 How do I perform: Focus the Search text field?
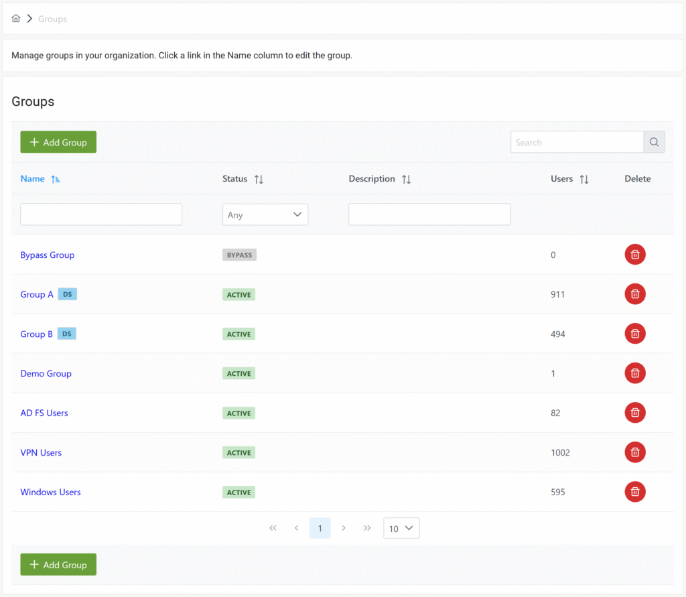(577, 142)
